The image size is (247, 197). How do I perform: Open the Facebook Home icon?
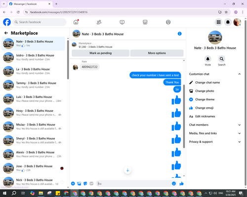pos(76,22)
